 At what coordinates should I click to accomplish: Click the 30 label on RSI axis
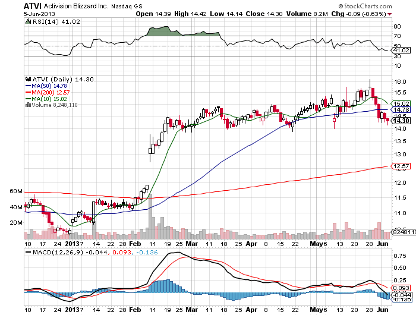point(398,56)
